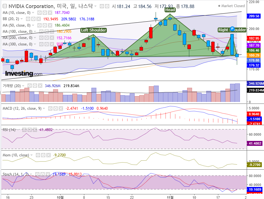The height and width of the screenshot is (199, 264).
Task: Collapse the indicator legend with the minus box
Action: point(5,6)
